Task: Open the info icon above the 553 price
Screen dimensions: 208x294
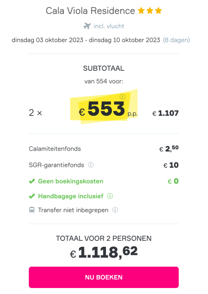Action: click(x=122, y=97)
